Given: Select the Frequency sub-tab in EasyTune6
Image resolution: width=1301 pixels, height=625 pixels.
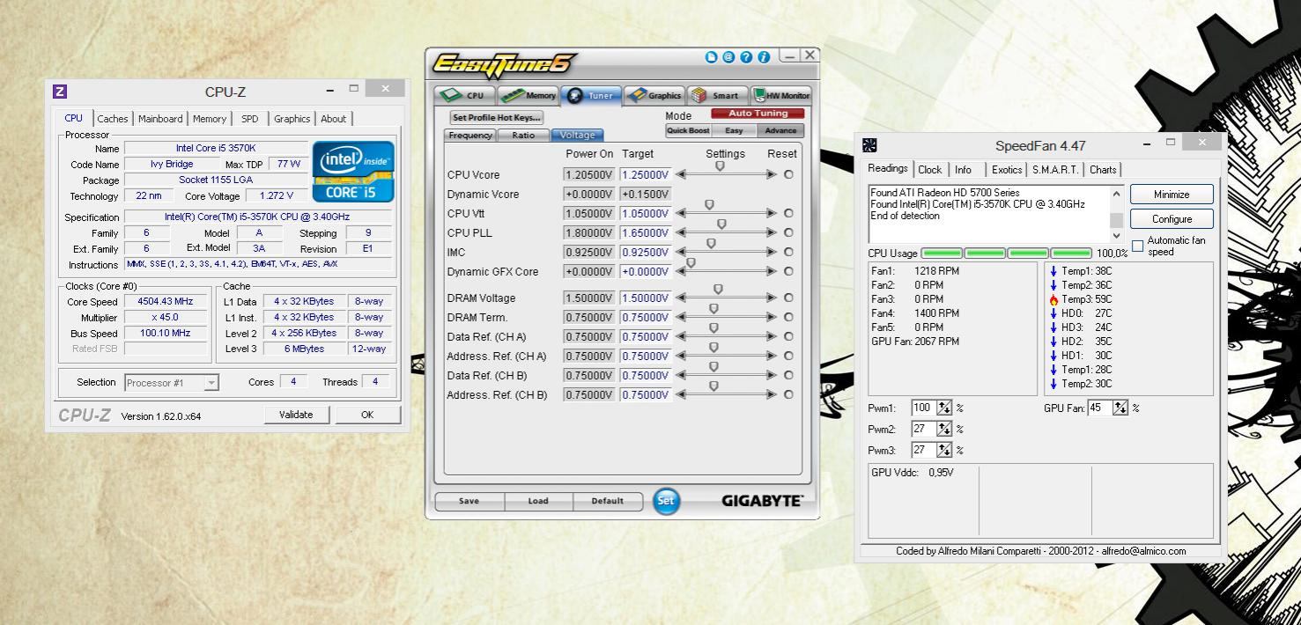Looking at the screenshot, I should 471,135.
